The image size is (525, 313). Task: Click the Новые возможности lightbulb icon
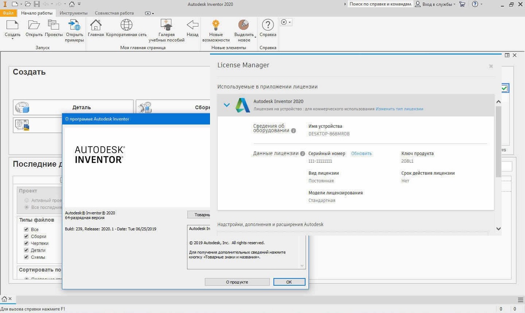216,25
